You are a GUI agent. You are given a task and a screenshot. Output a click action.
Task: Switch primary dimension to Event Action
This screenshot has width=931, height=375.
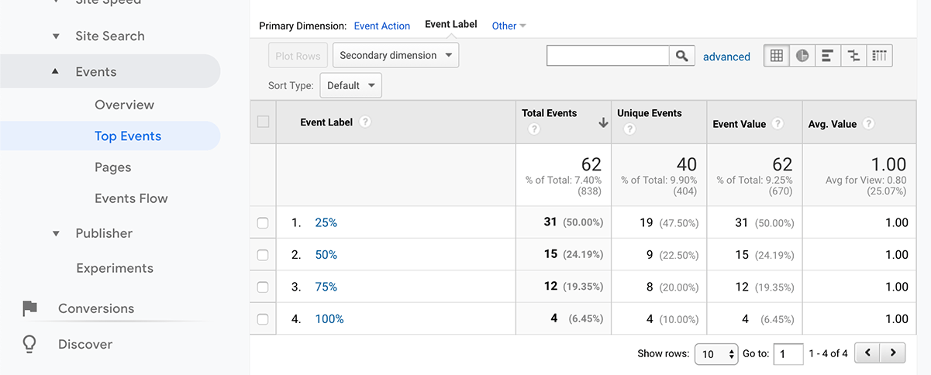pyautogui.click(x=381, y=26)
